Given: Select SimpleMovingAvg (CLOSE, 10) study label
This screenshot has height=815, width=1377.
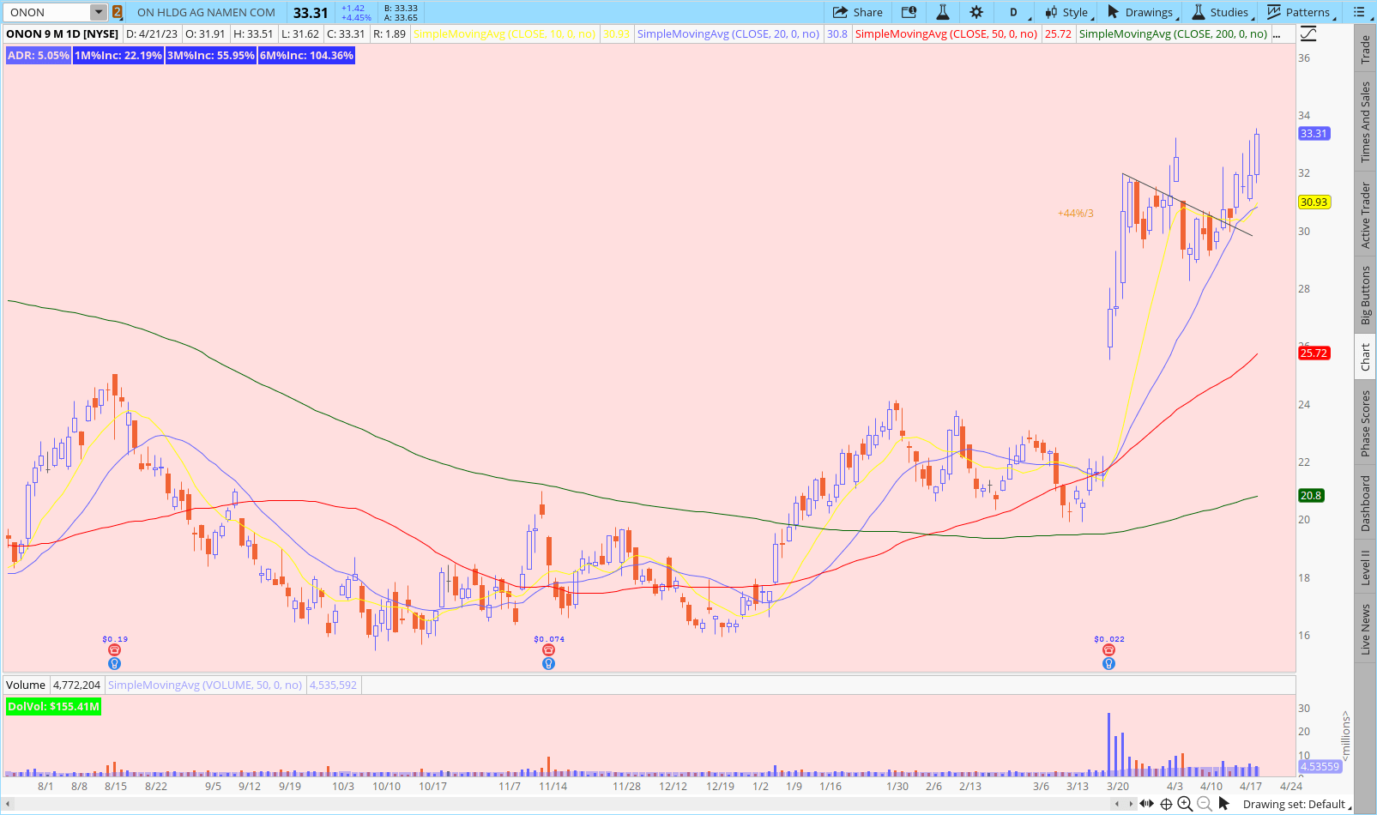Looking at the screenshot, I should (504, 34).
